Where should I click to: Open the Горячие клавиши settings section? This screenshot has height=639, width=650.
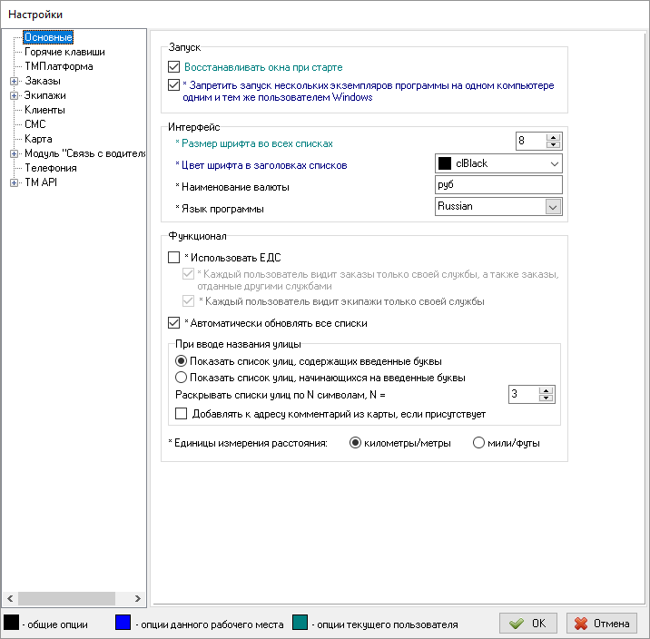coord(64,52)
